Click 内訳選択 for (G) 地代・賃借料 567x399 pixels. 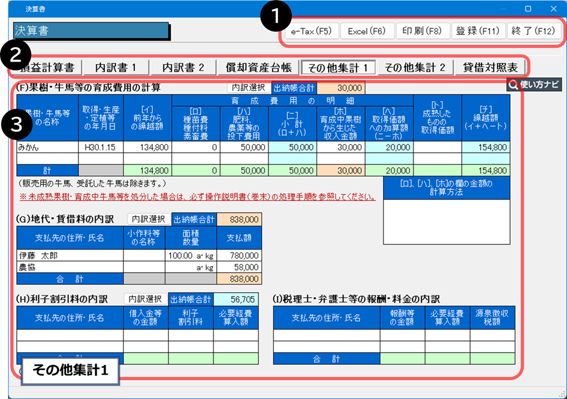tap(148, 219)
